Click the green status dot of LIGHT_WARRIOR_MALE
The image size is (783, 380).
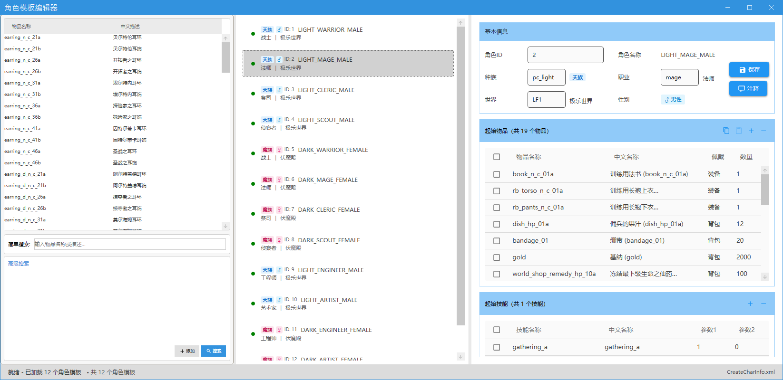253,33
